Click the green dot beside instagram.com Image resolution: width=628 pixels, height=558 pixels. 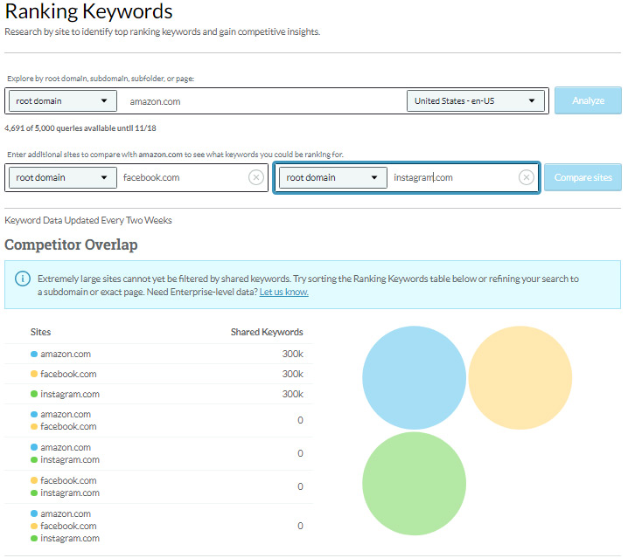click(34, 395)
